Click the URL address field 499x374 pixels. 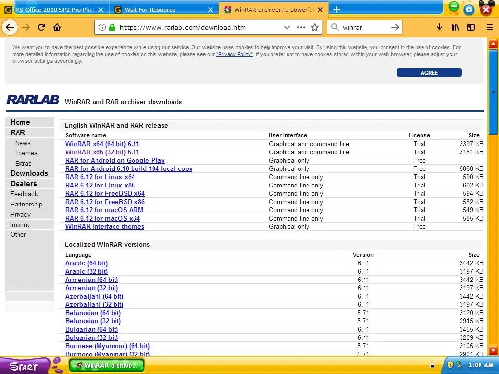pos(199,27)
